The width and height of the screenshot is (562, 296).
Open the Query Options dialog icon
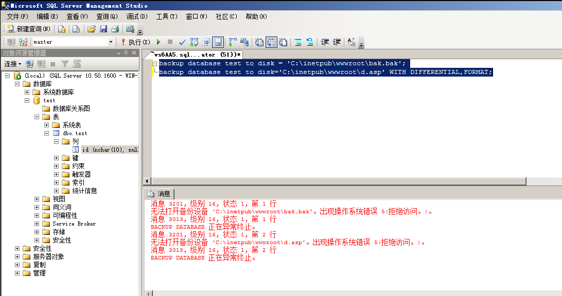206,42
